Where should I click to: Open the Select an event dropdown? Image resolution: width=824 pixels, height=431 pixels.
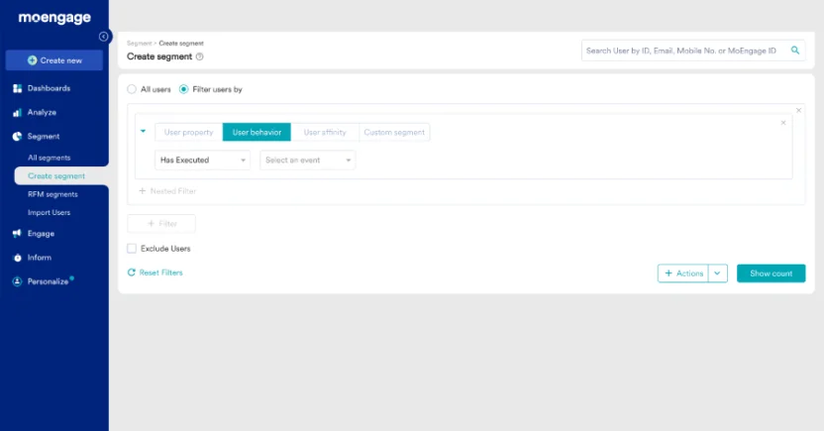point(307,160)
